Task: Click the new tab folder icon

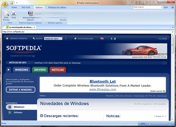Action: pos(11,3)
